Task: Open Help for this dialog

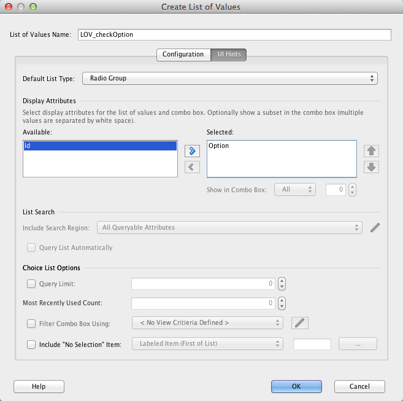Action: point(39,386)
